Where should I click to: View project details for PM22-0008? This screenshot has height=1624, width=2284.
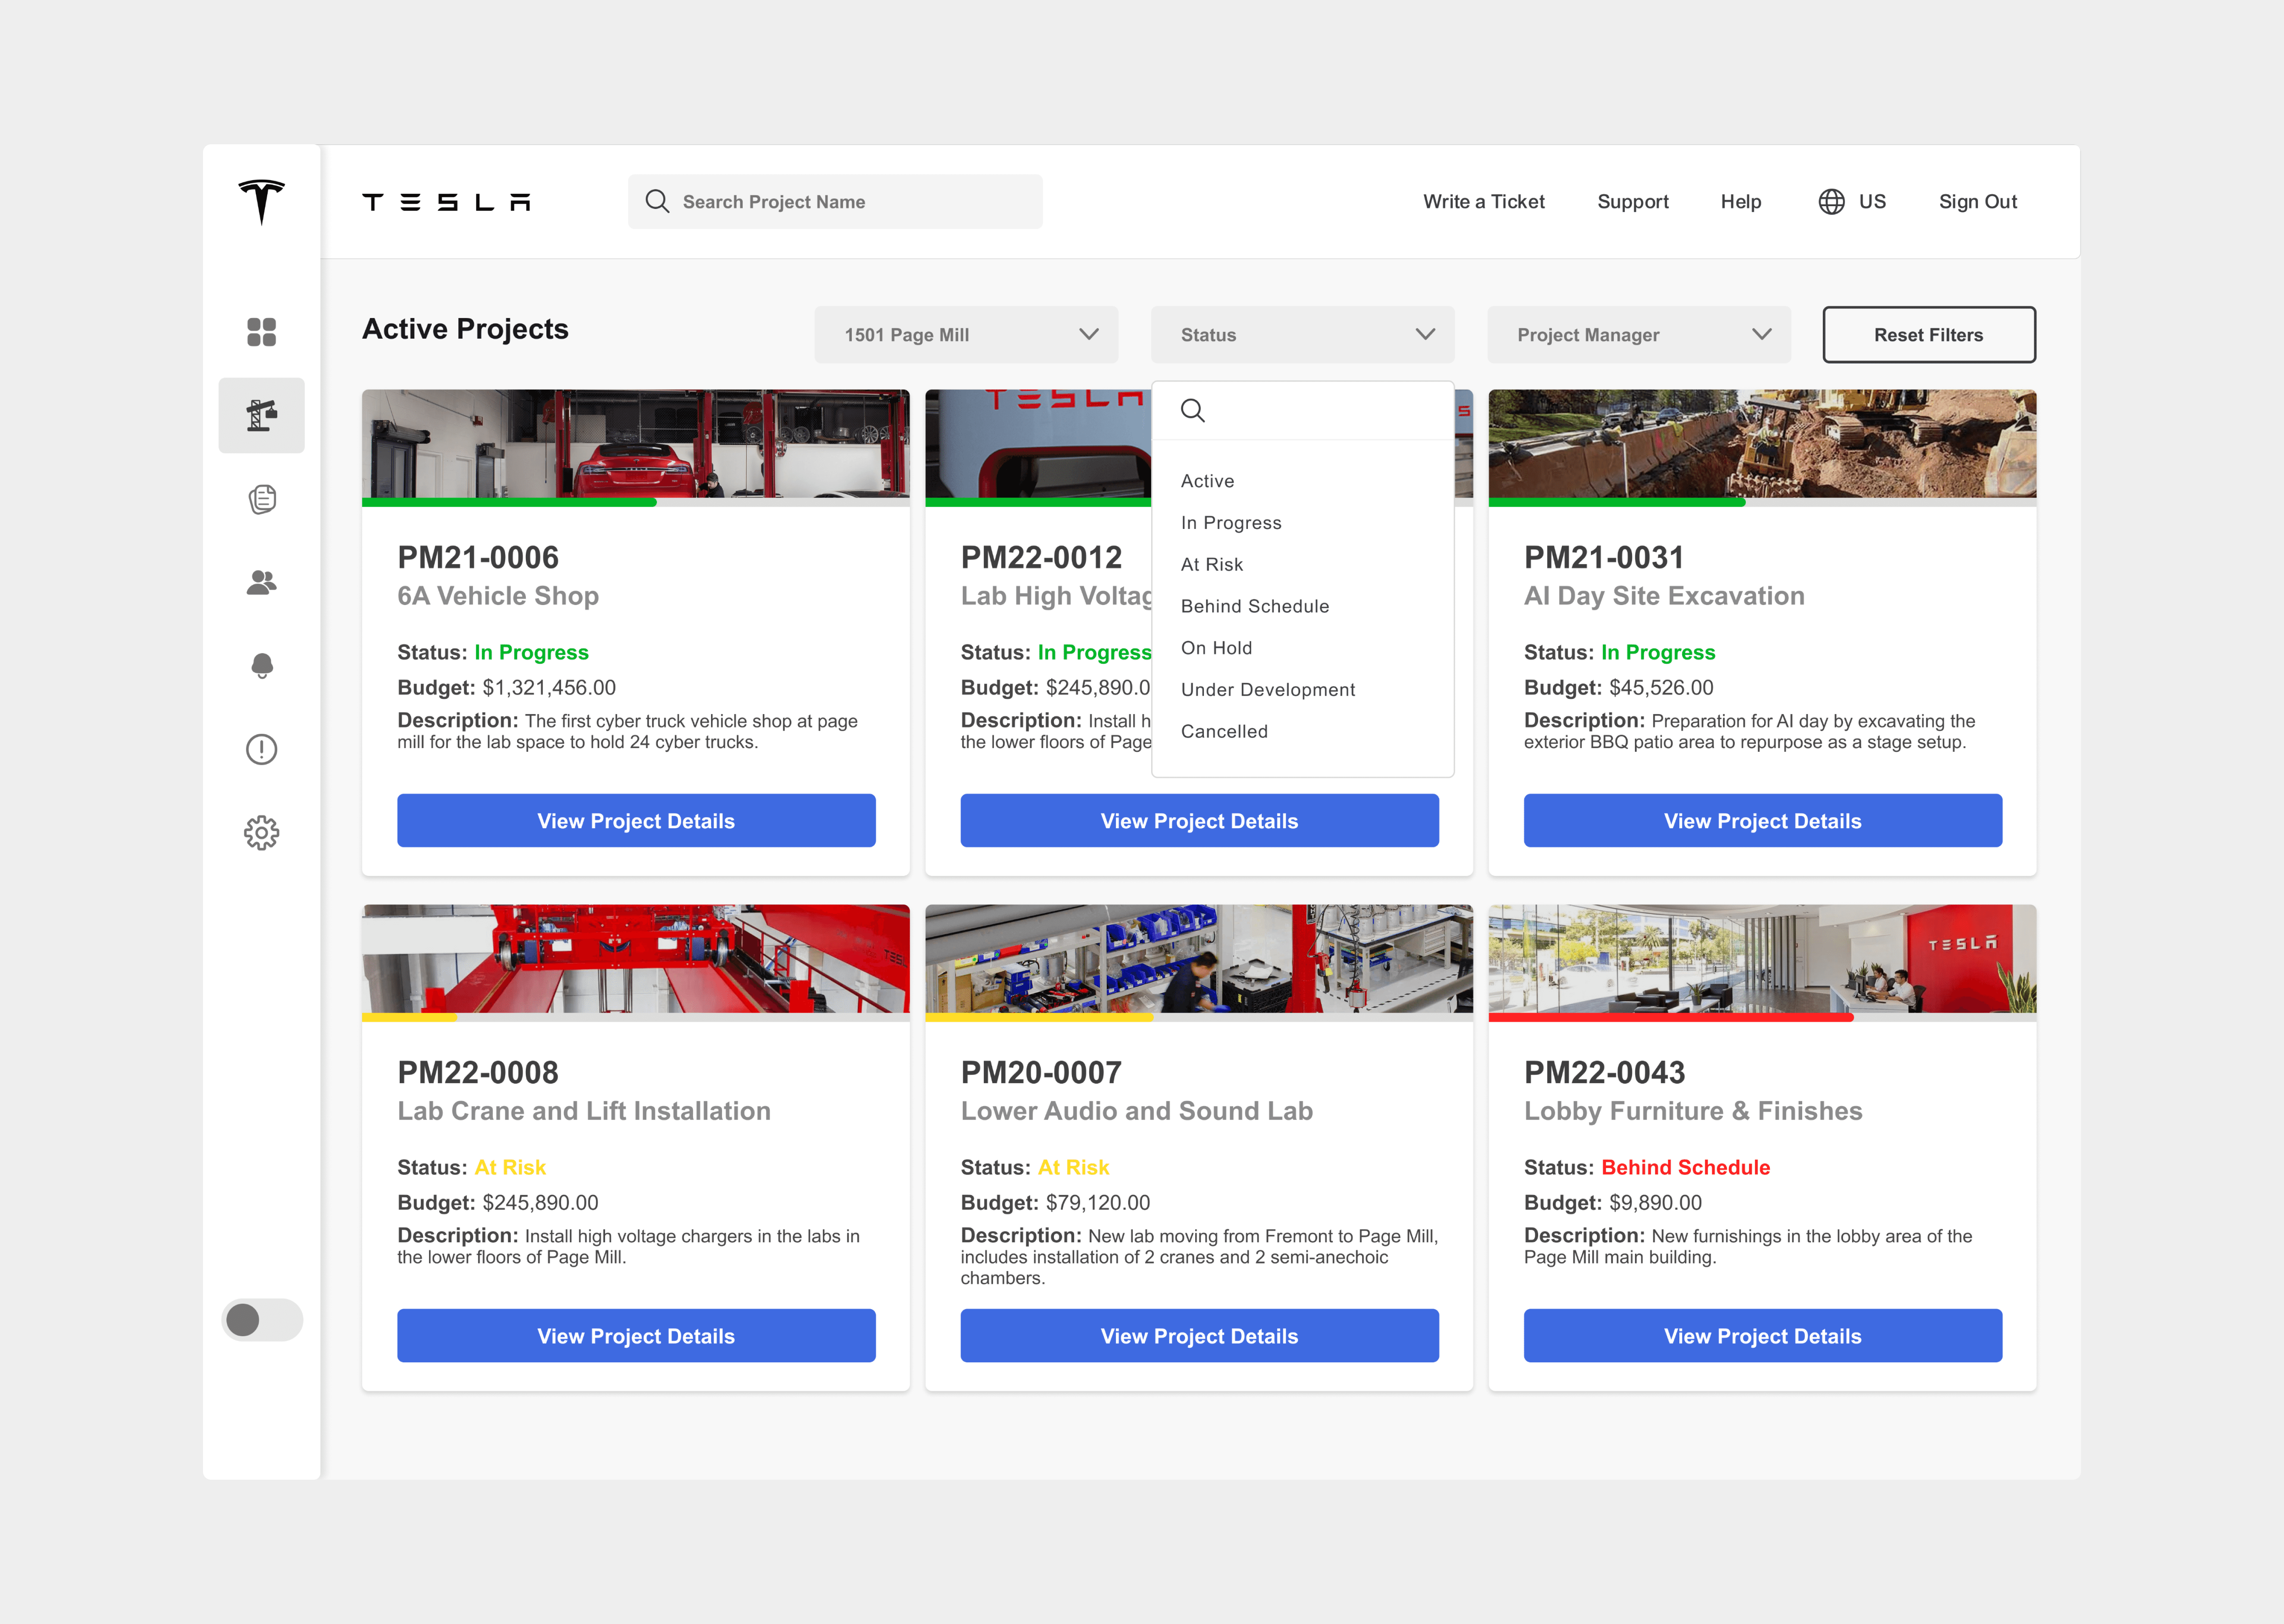[x=636, y=1336]
